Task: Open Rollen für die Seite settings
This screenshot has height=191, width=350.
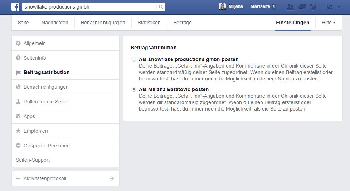Action: point(45,102)
